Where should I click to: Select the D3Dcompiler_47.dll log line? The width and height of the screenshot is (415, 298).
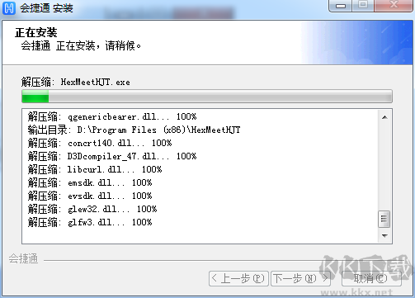point(112,156)
